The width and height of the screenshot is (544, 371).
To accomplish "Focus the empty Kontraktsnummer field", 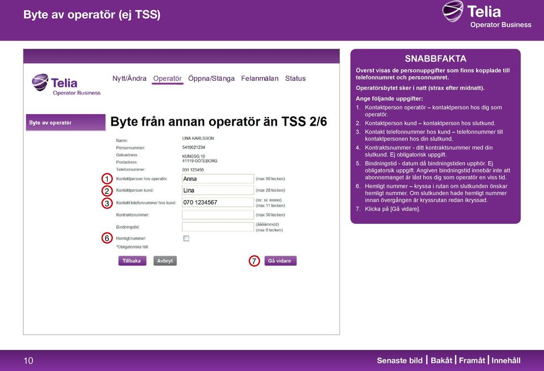I will 218,215.
